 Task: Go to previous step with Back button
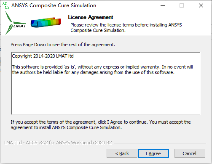click(x=122, y=153)
